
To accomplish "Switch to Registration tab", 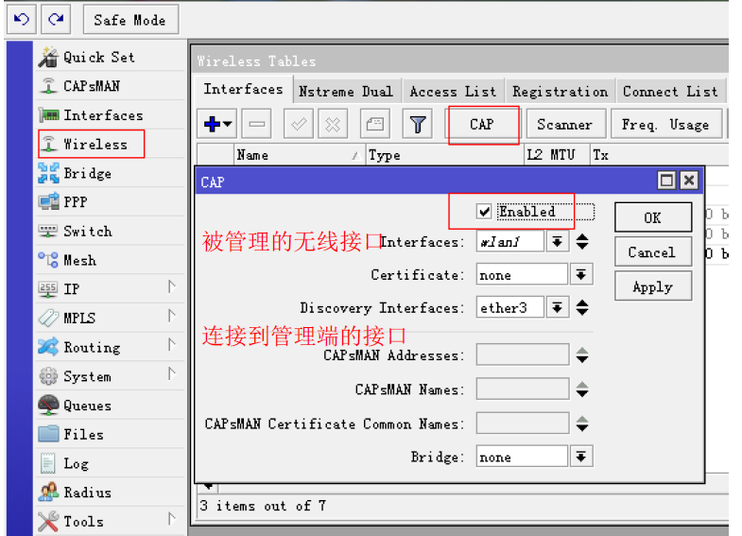I will click(561, 92).
